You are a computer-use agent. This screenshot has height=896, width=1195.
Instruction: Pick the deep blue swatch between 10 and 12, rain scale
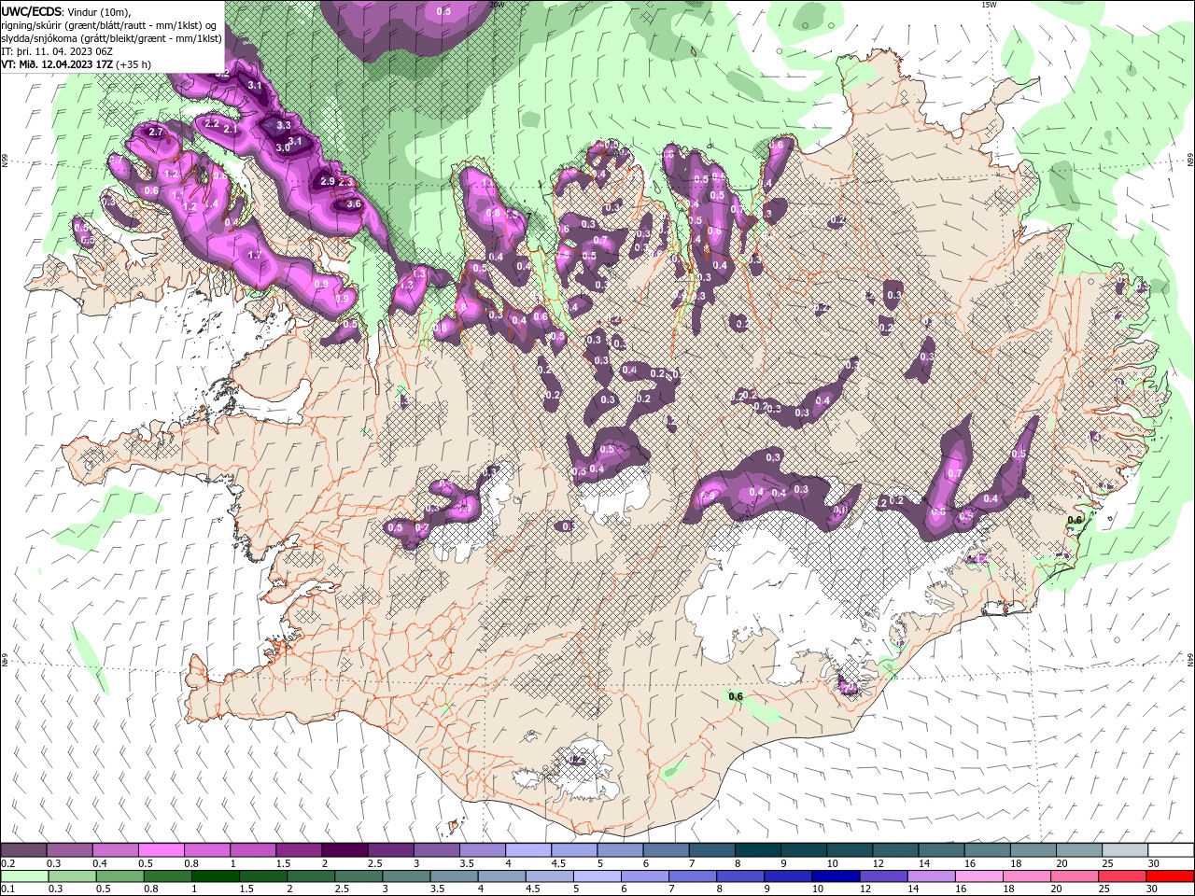coord(836,876)
